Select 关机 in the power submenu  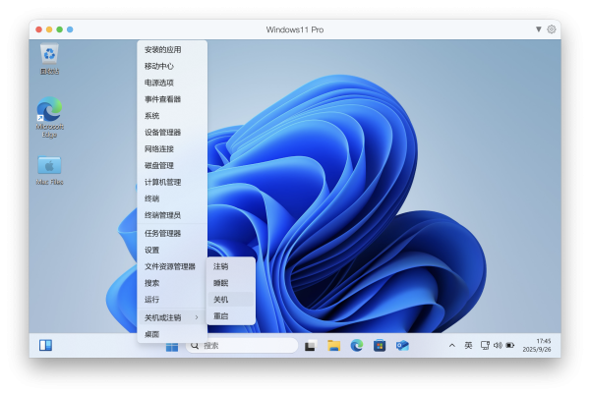(x=221, y=300)
